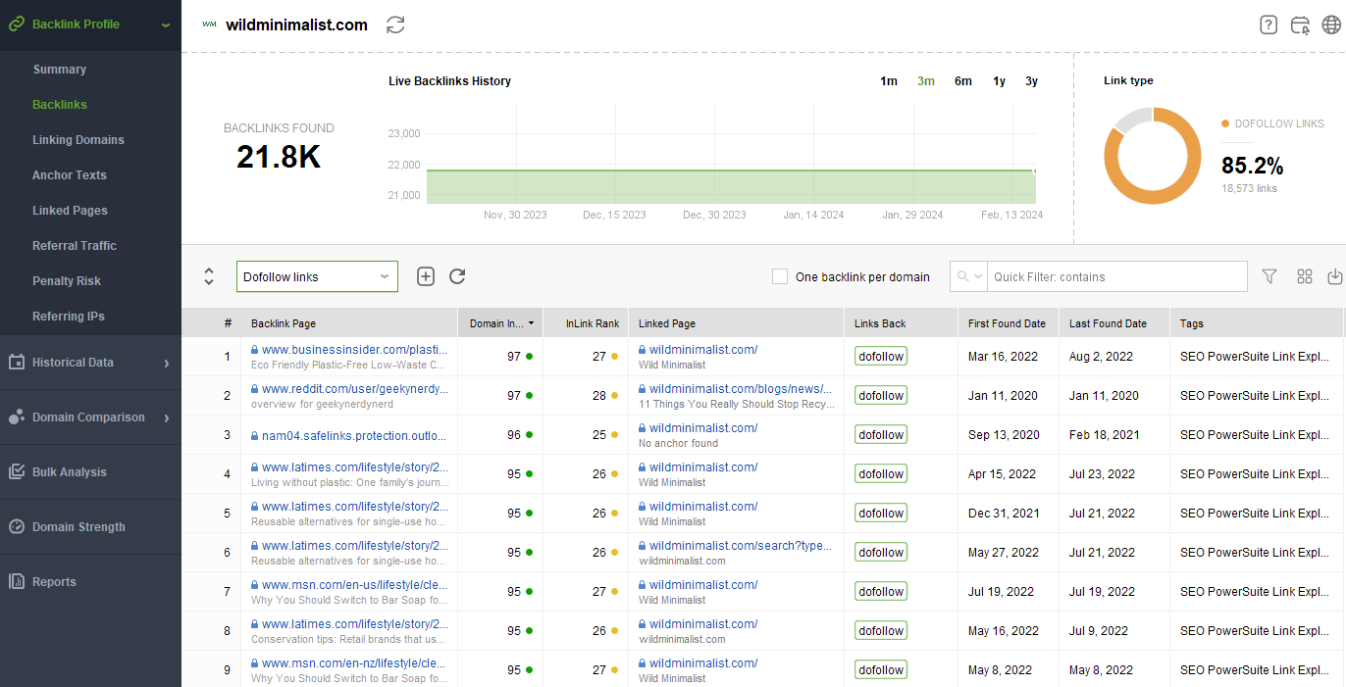The width and height of the screenshot is (1346, 687).
Task: Click the Live Backlinks History chart area
Action: [731, 157]
